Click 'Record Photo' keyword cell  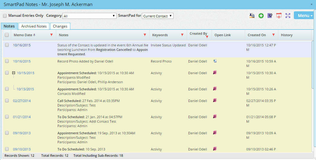(x=161, y=61)
